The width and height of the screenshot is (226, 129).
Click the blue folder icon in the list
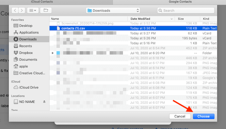[x=58, y=53]
